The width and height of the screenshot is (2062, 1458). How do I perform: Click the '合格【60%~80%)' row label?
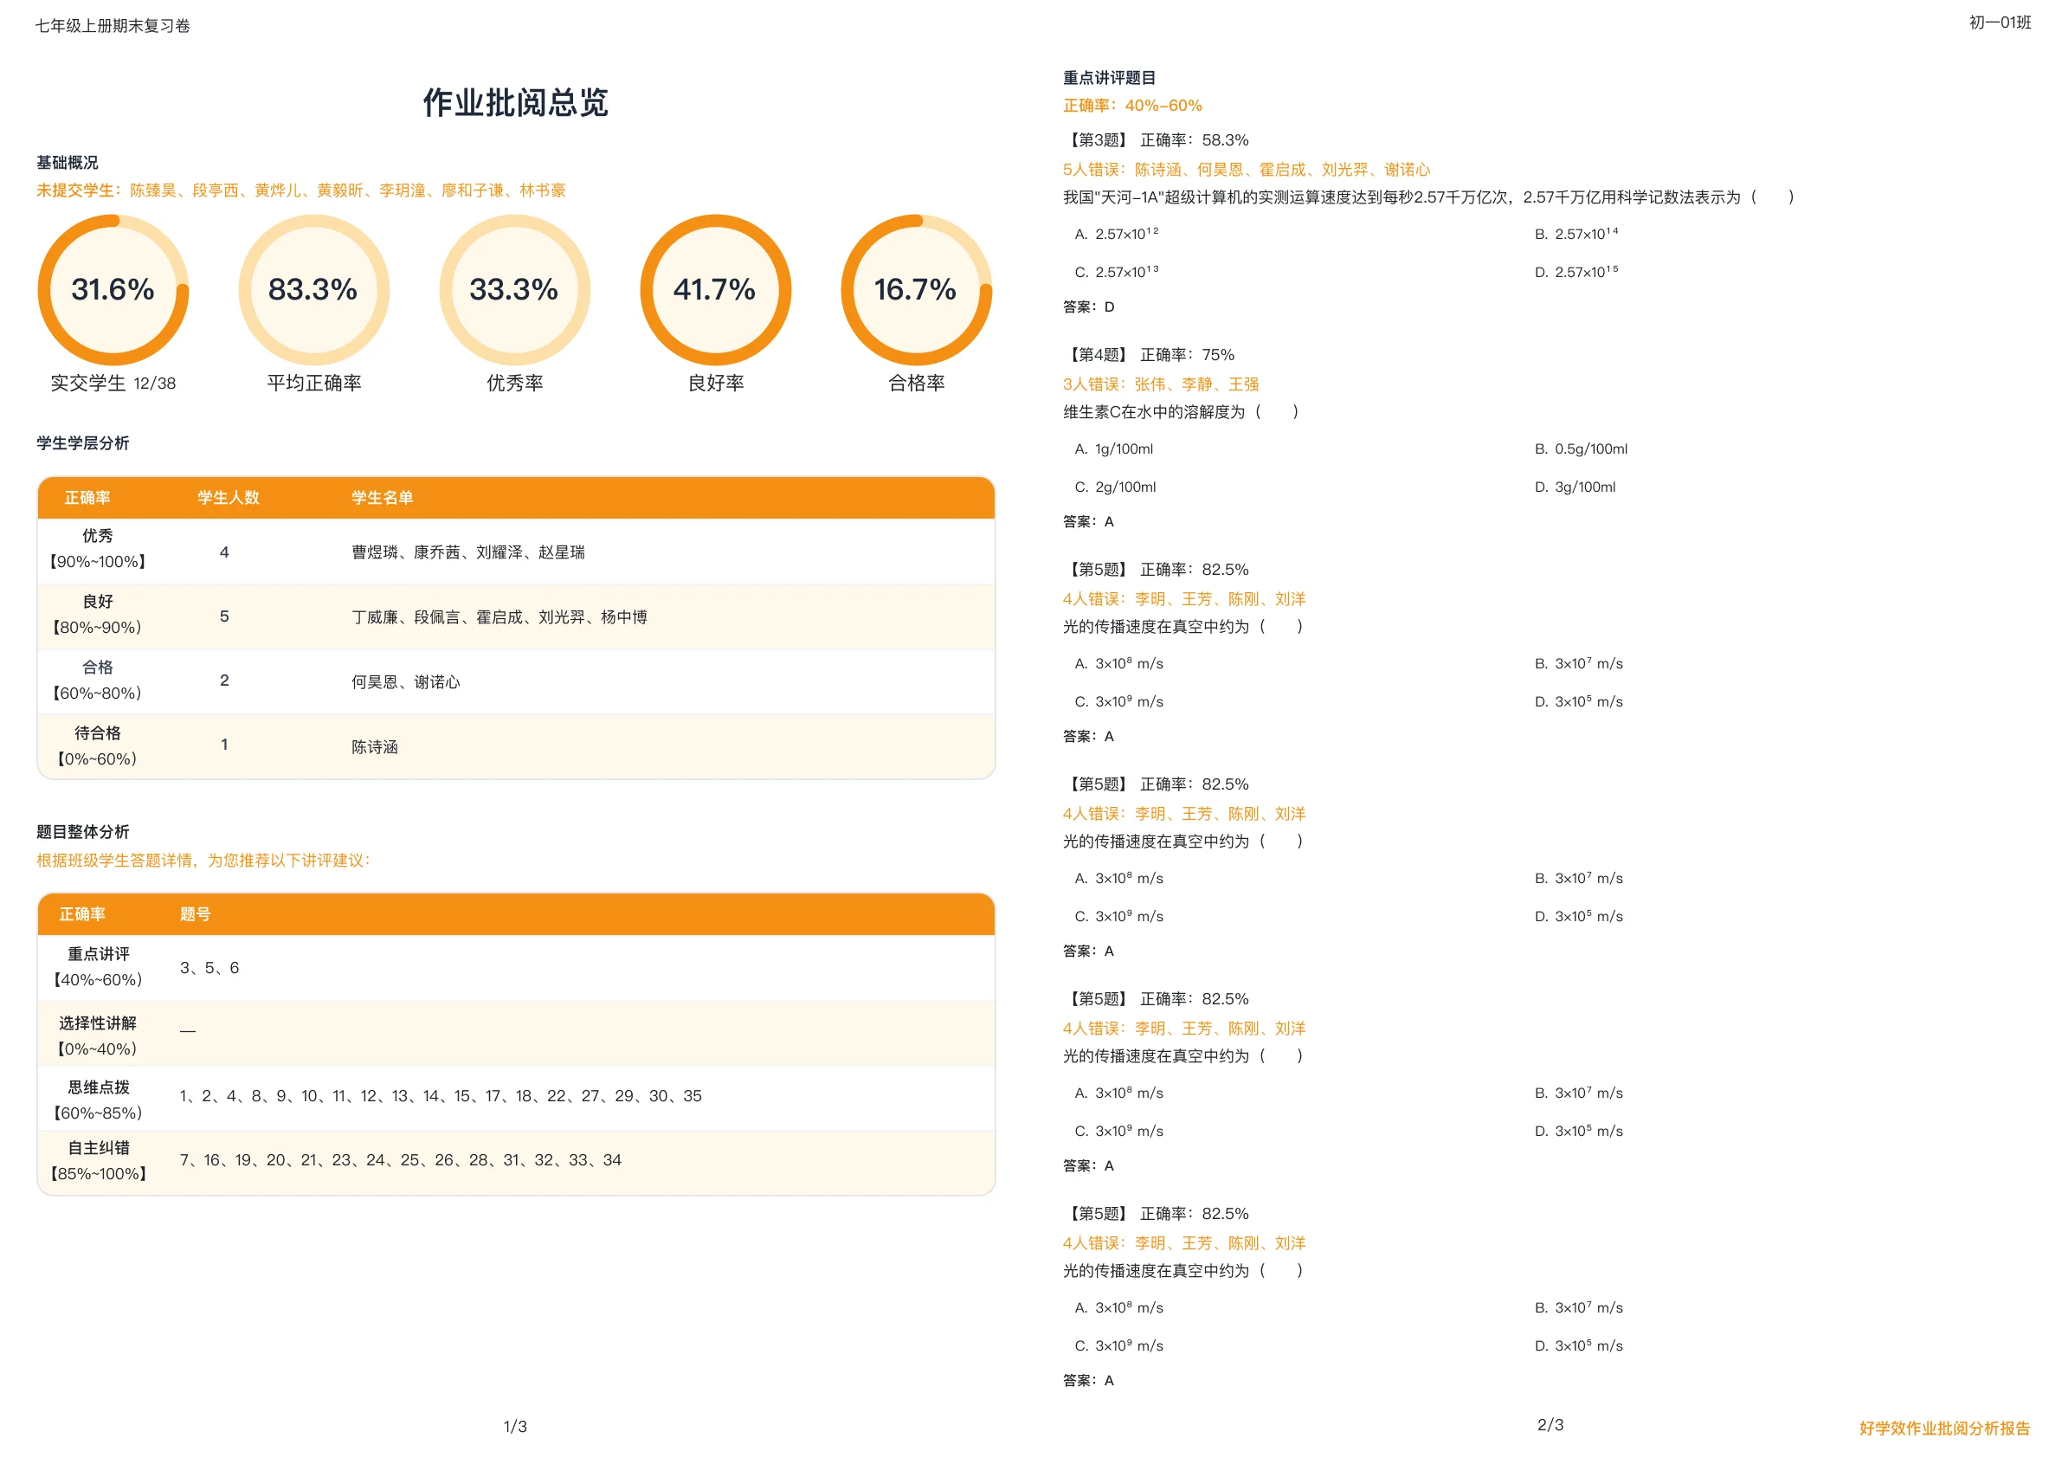point(98,680)
